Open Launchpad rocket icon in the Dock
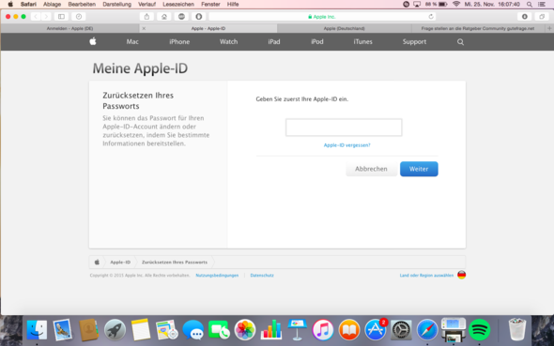 [115, 330]
